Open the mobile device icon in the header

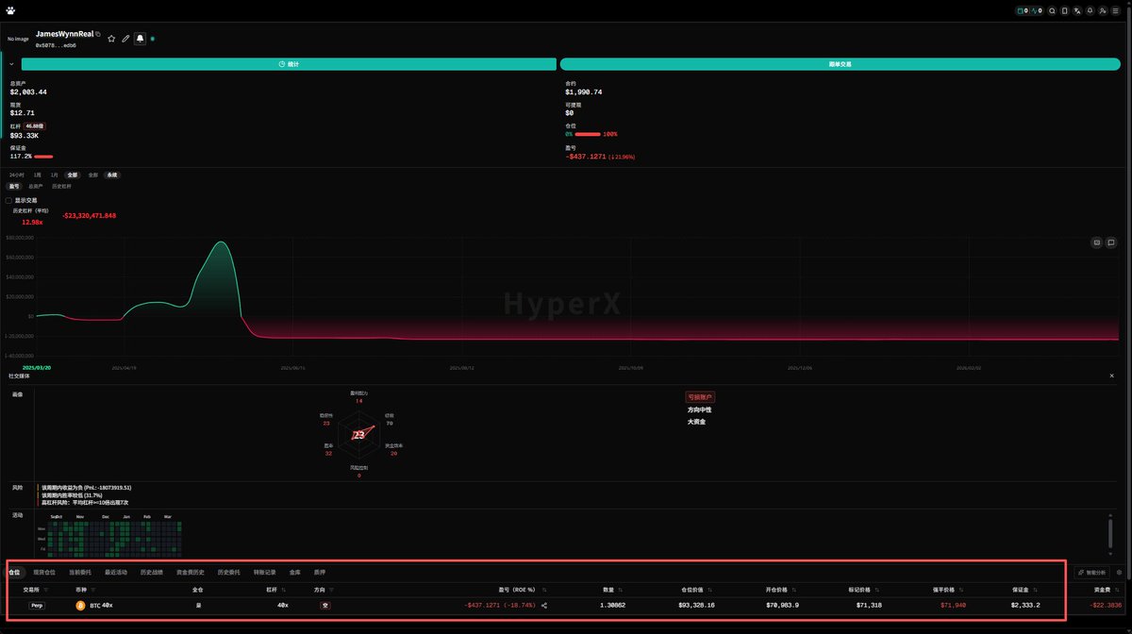[1065, 10]
